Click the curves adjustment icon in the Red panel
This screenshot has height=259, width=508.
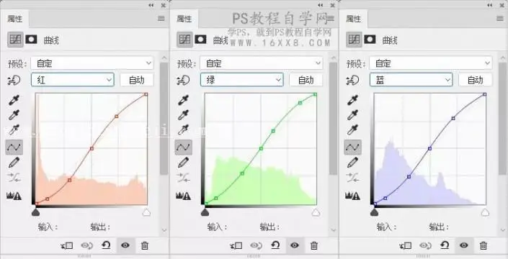coord(15,40)
